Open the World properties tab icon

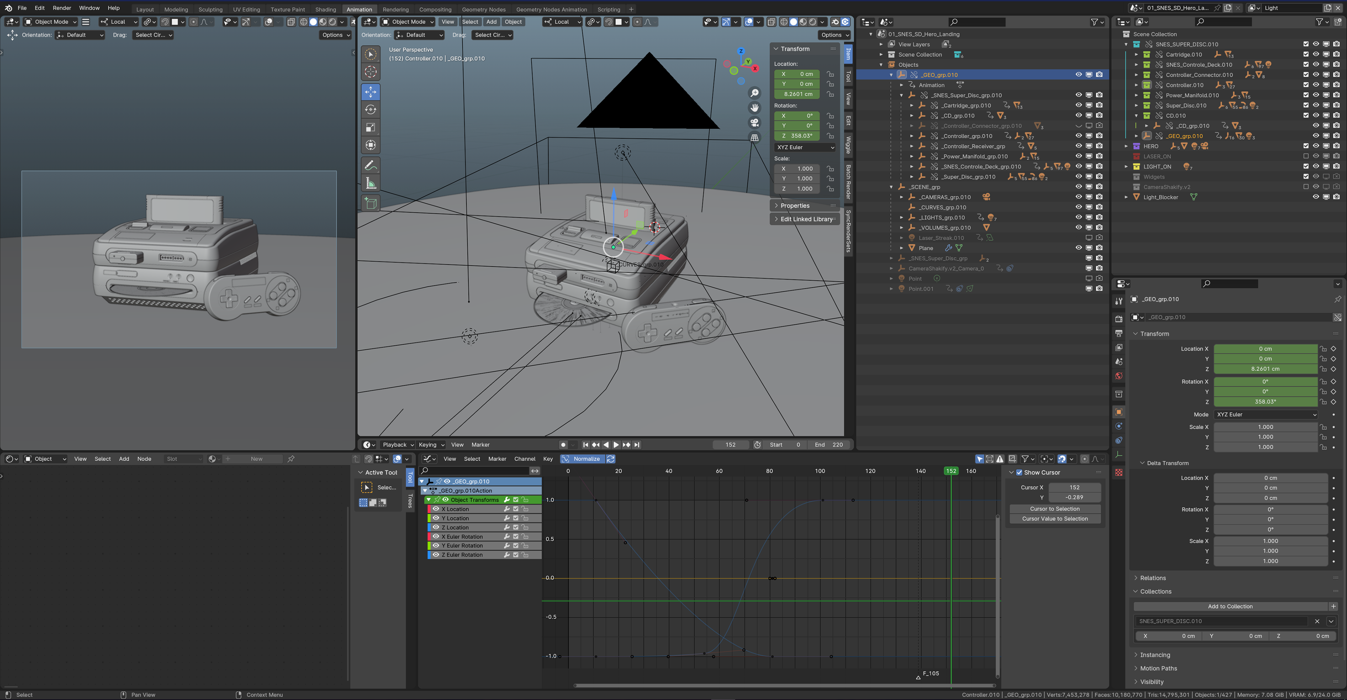point(1118,376)
